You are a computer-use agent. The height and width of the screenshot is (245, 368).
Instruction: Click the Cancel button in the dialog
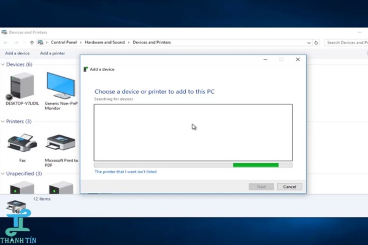[289, 187]
